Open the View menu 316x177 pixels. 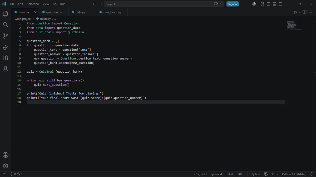(46, 4)
